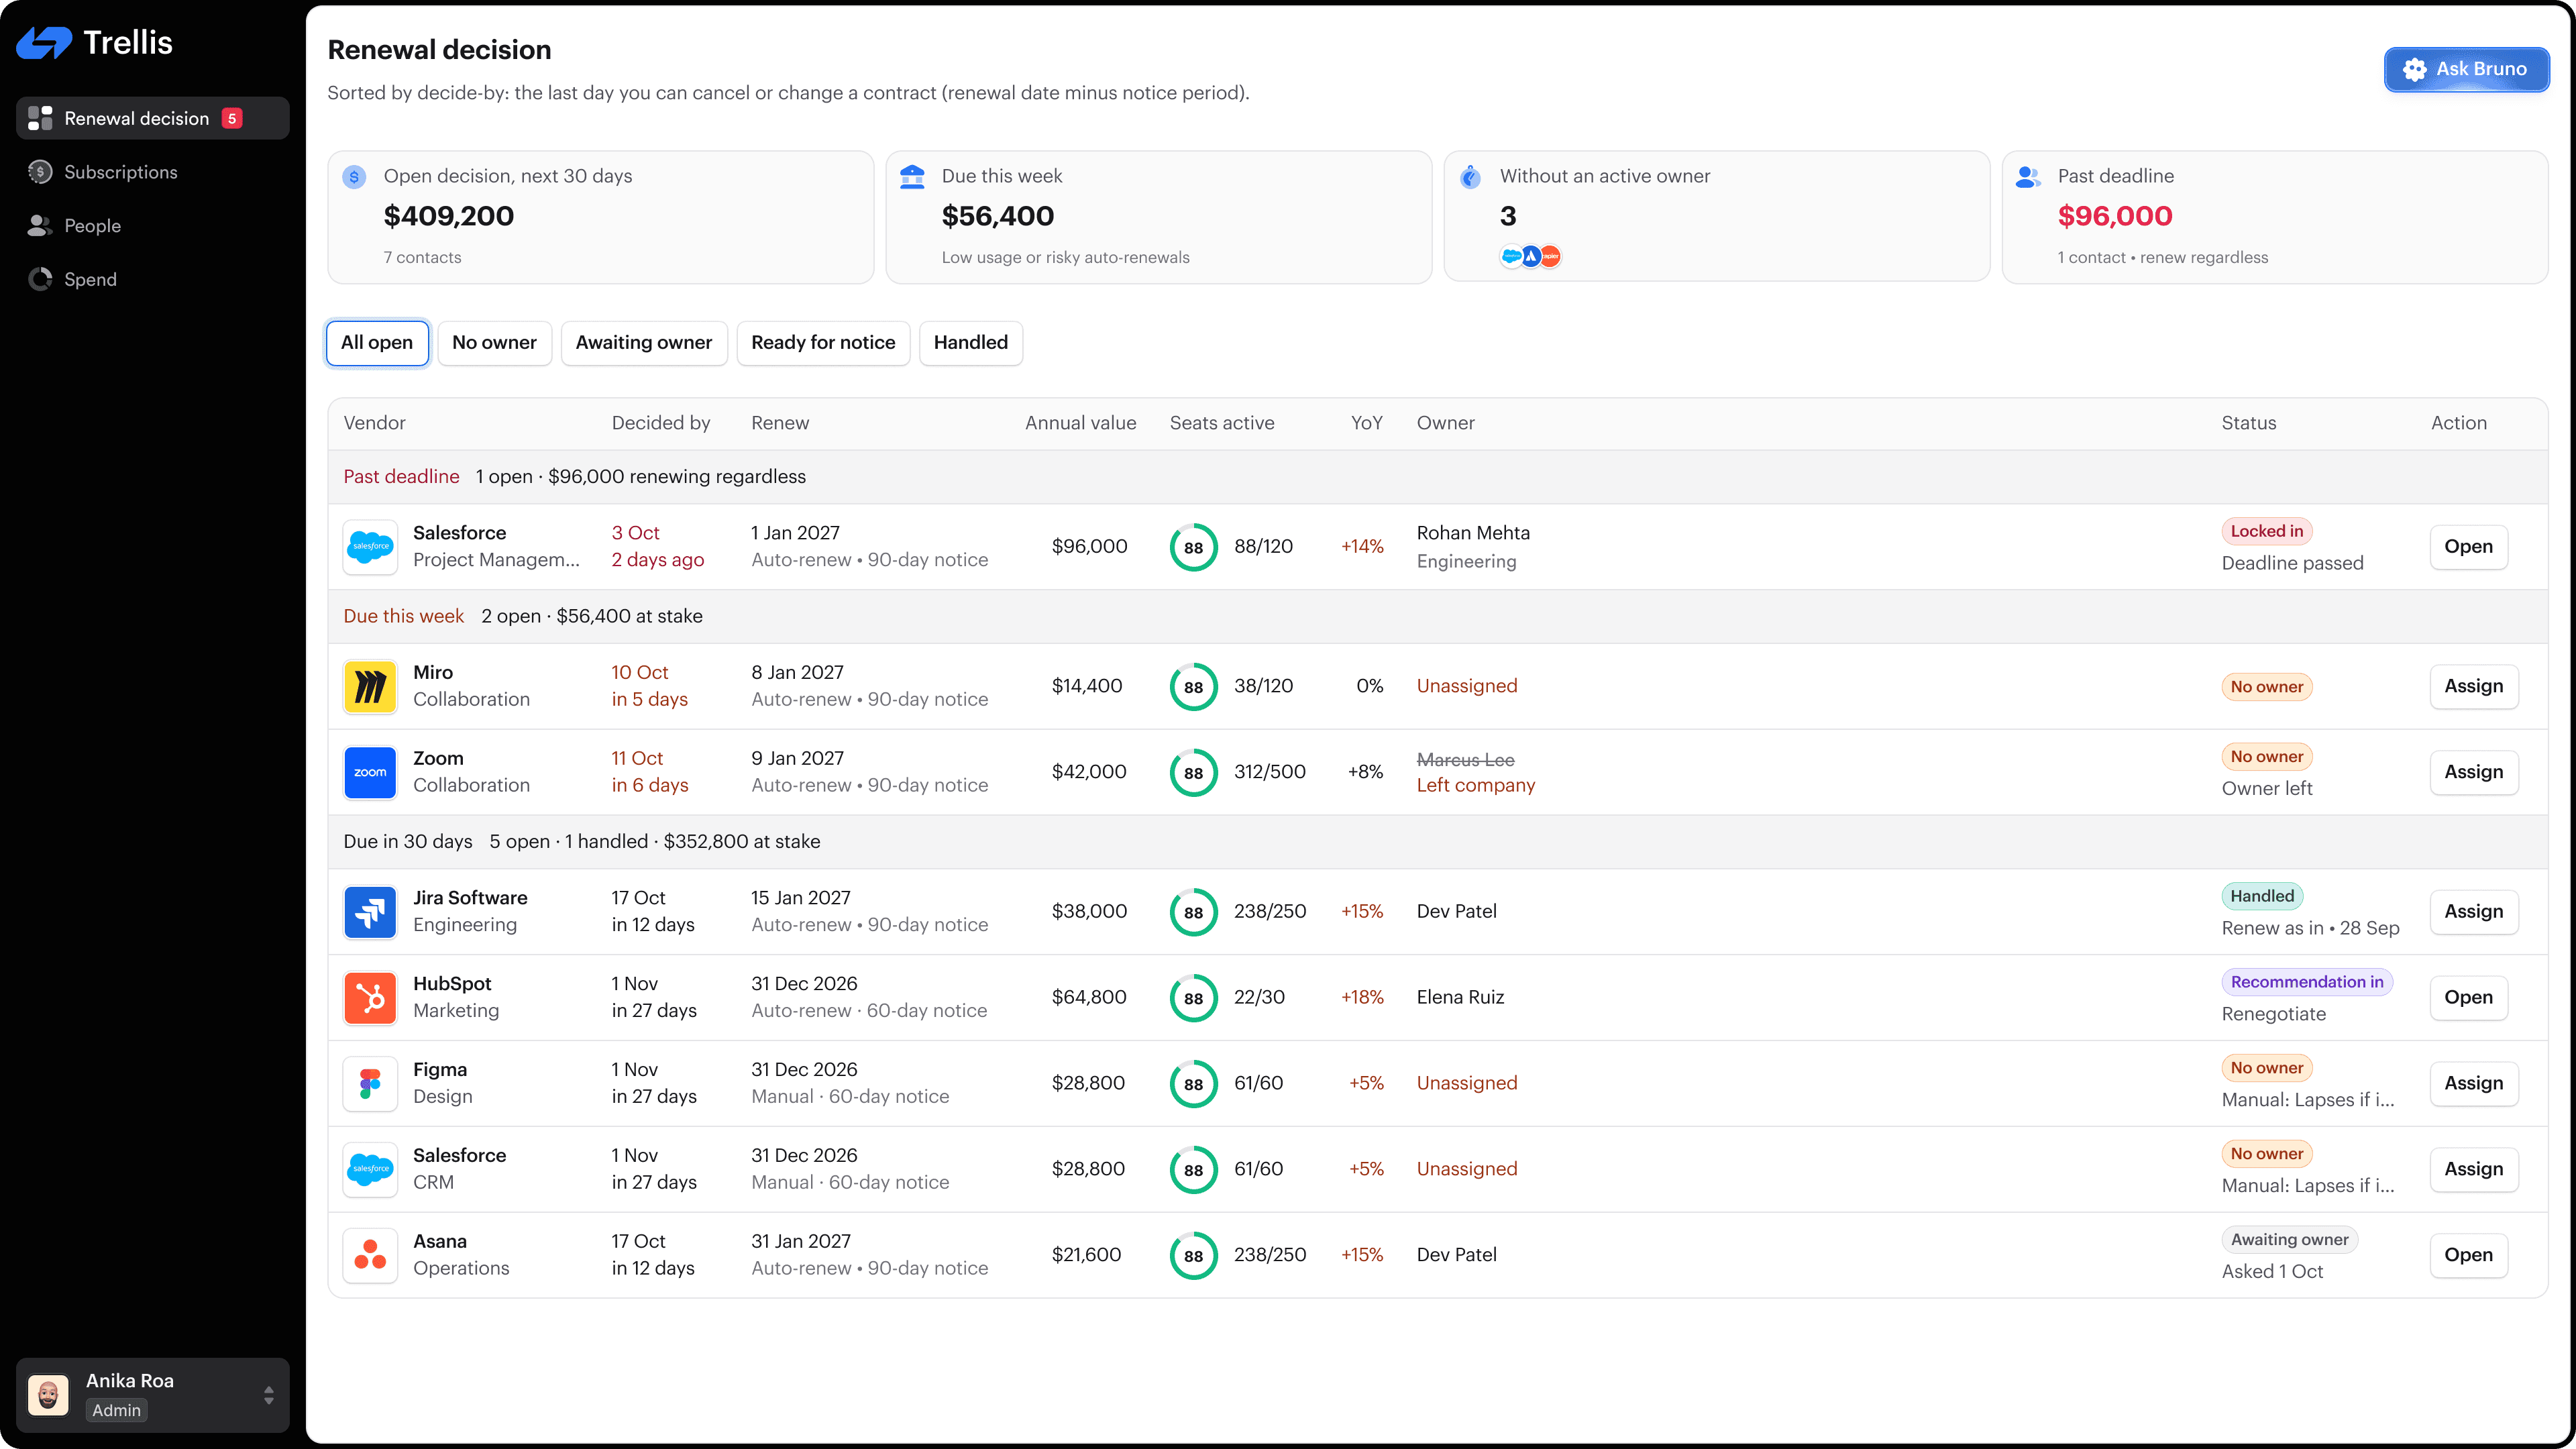Click the Zoom vendor logo
The width and height of the screenshot is (2576, 1449).
point(370,772)
